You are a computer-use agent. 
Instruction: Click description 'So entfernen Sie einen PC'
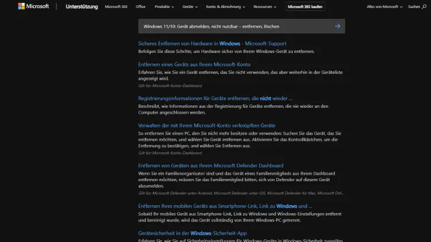[240, 139]
